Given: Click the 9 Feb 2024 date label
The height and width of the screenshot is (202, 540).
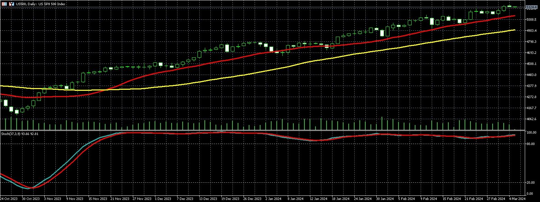Looking at the screenshot, I should [x=428, y=199].
